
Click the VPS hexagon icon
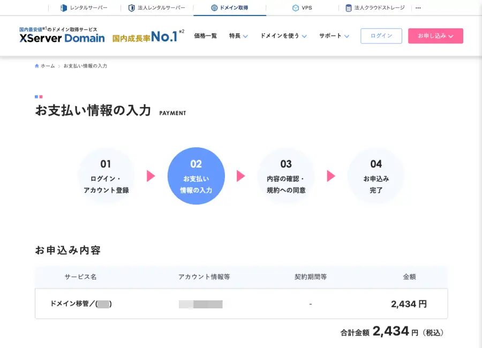295,7
